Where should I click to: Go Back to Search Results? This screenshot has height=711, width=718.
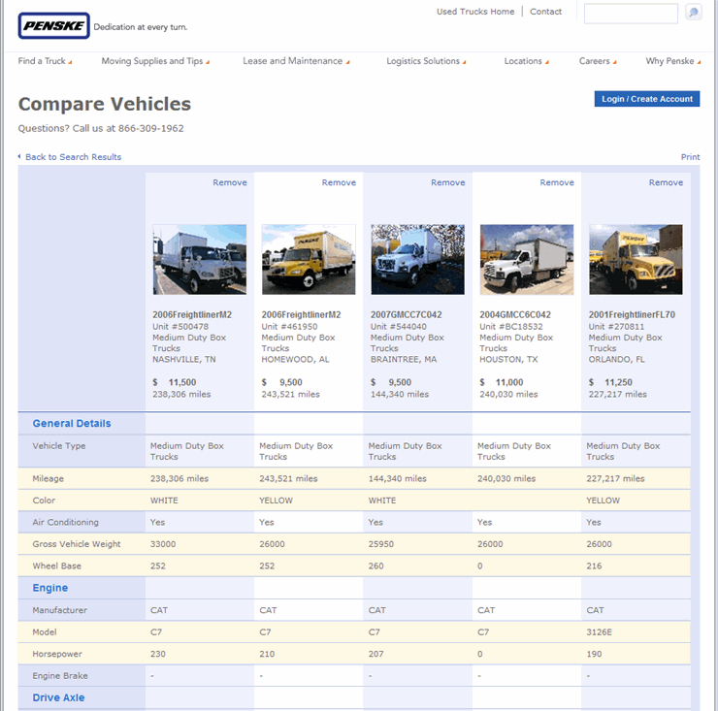73,157
